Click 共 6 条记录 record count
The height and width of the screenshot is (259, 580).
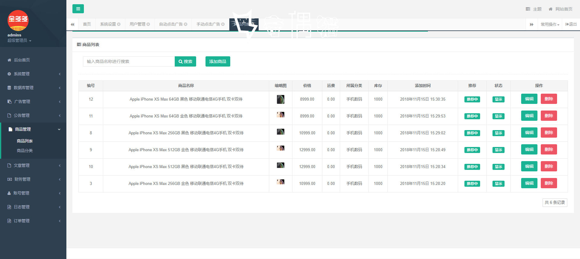555,203
